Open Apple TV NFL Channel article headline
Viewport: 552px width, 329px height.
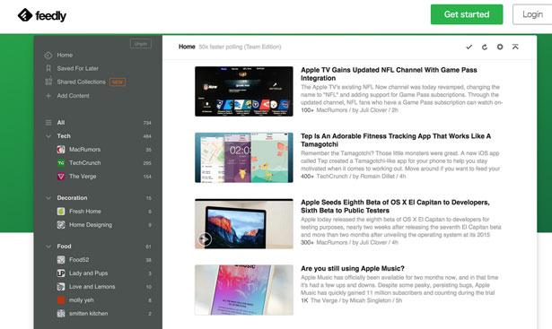[389, 74]
